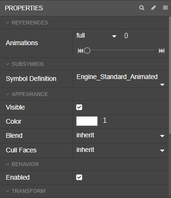The height and width of the screenshot is (198, 171).
Task: Click the properties panel vertical scrollbar
Action: (170, 75)
